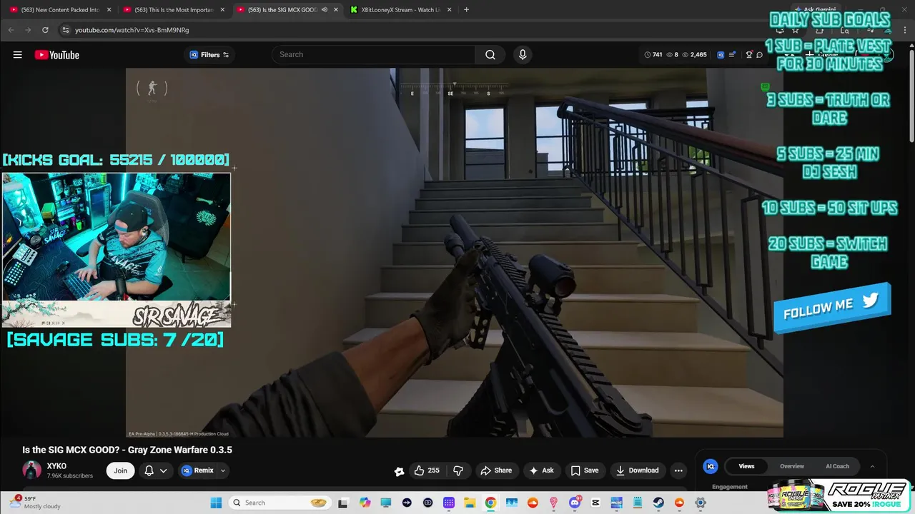The image size is (915, 514).
Task: Reload the page with browser refresh icon
Action: coord(45,30)
